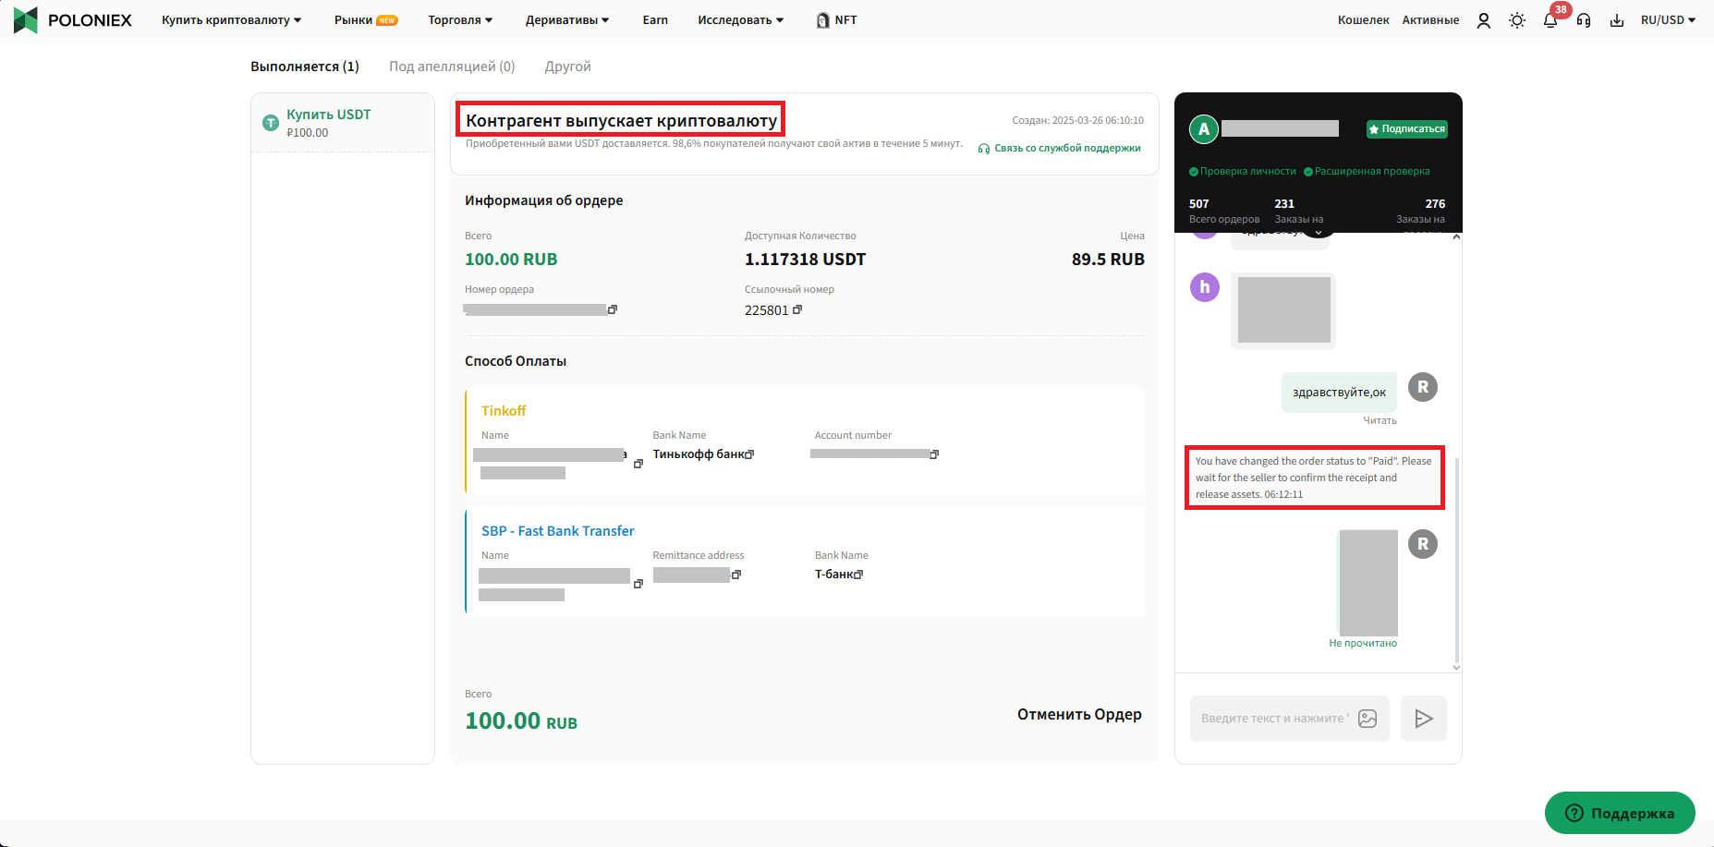Select the Купить USDT order
The image size is (1714, 847).
pyautogui.click(x=343, y=123)
